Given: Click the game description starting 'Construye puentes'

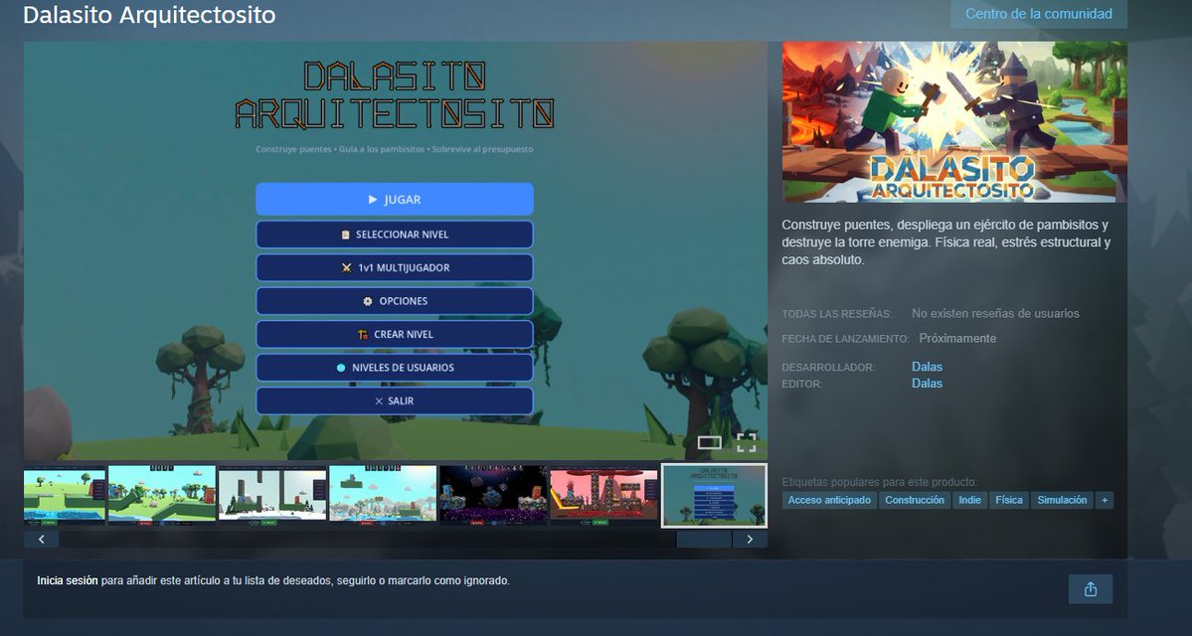Looking at the screenshot, I should [x=946, y=242].
